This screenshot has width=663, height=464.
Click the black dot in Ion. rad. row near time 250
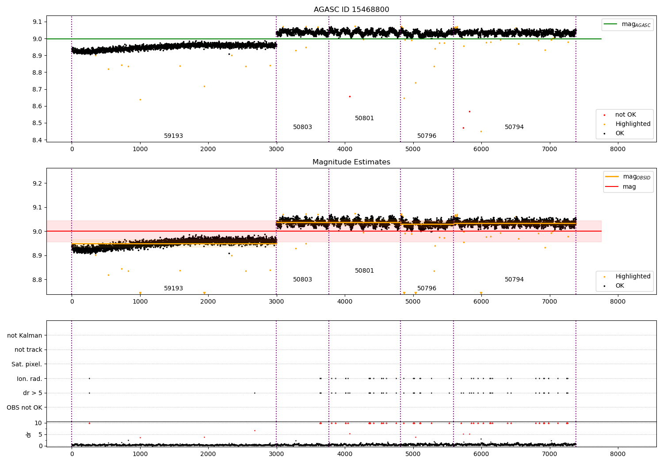coord(89,378)
